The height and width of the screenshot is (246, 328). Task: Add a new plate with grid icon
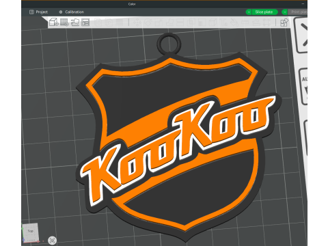point(64,22)
